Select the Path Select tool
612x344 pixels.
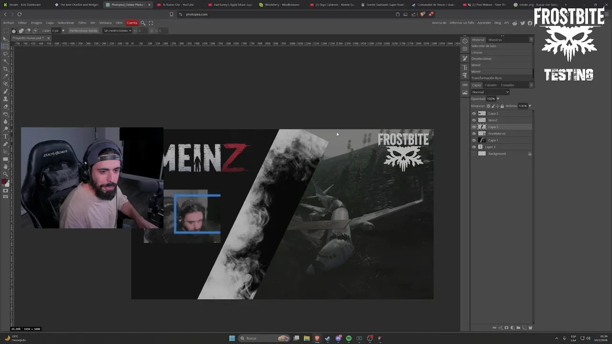click(6, 151)
